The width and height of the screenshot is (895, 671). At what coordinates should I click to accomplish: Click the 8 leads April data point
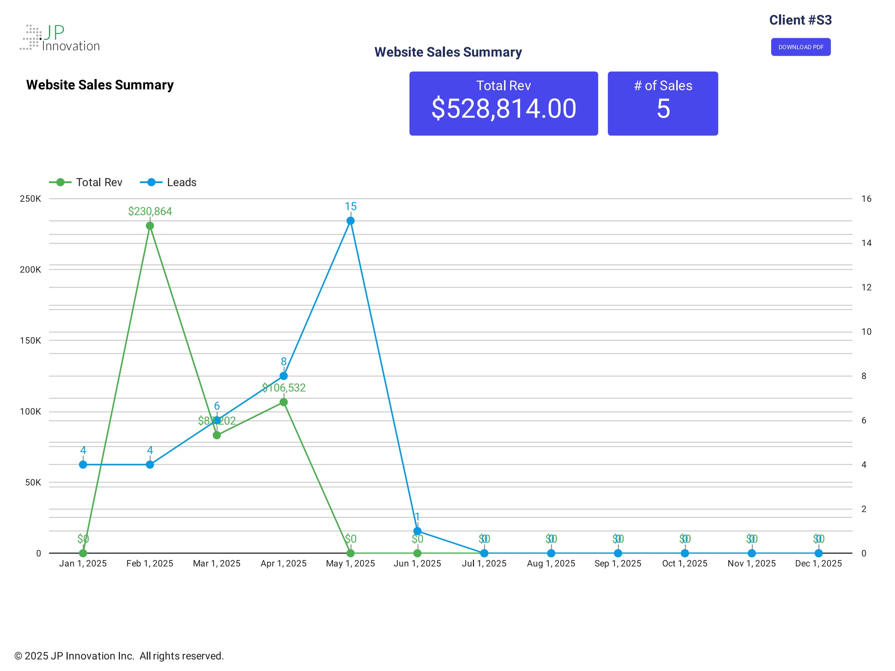pyautogui.click(x=284, y=376)
